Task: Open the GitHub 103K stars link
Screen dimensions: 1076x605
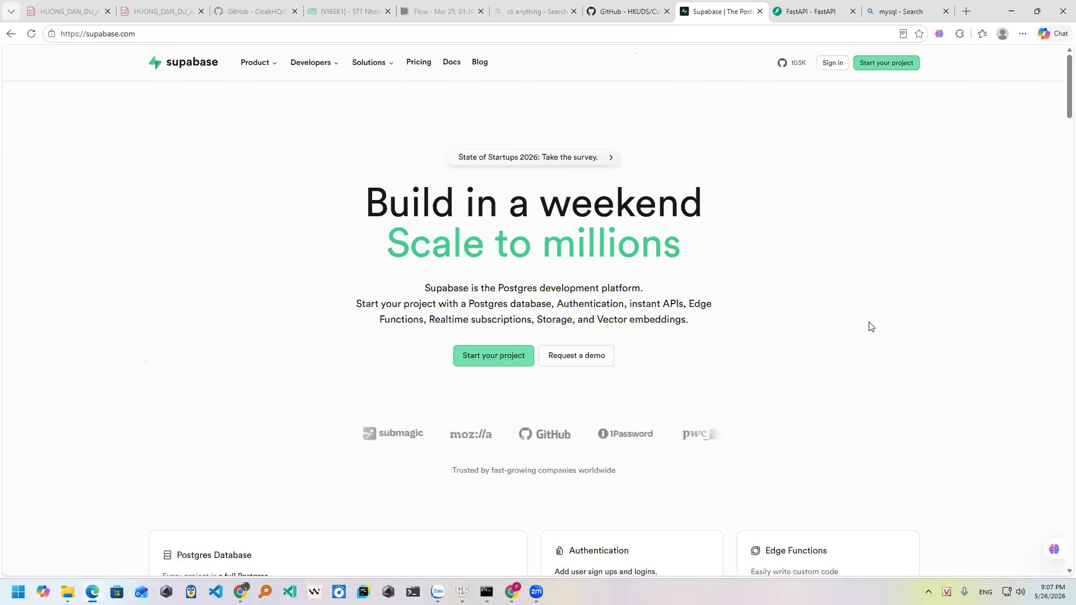Action: (791, 63)
